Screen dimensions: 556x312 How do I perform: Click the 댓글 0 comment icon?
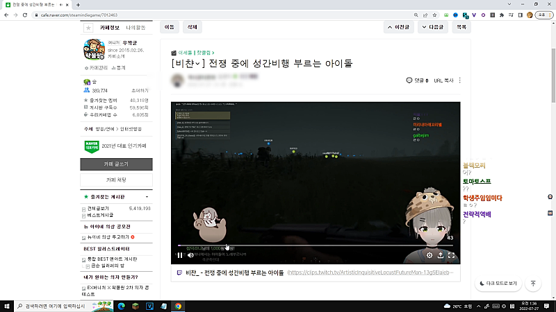coord(417,80)
